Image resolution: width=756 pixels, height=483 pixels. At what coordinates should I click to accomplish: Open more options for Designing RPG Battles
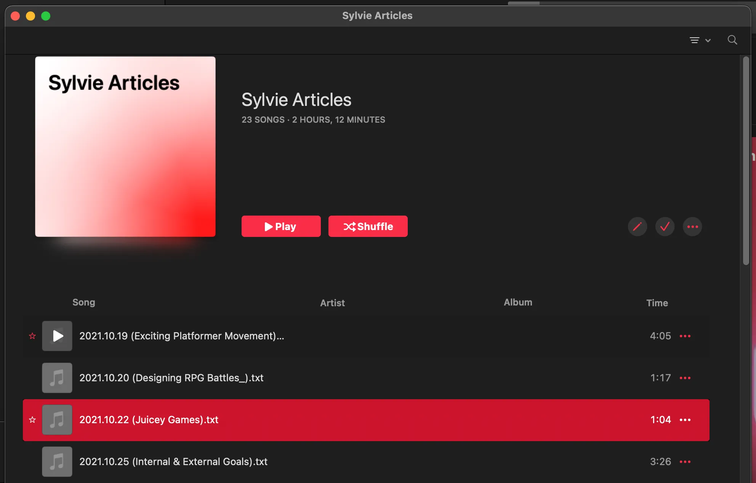pyautogui.click(x=685, y=378)
